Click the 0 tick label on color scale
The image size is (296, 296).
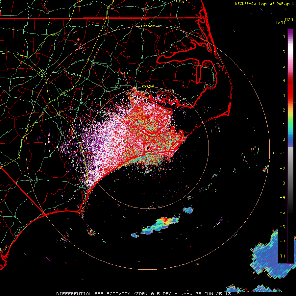click(284, 139)
